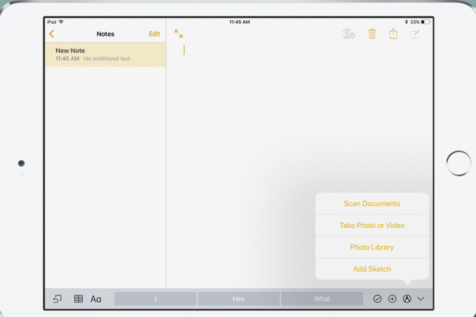Insert a table in the note

coord(78,299)
